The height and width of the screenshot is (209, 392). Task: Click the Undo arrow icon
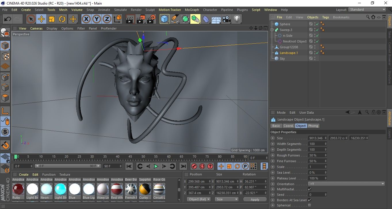tap(8, 19)
